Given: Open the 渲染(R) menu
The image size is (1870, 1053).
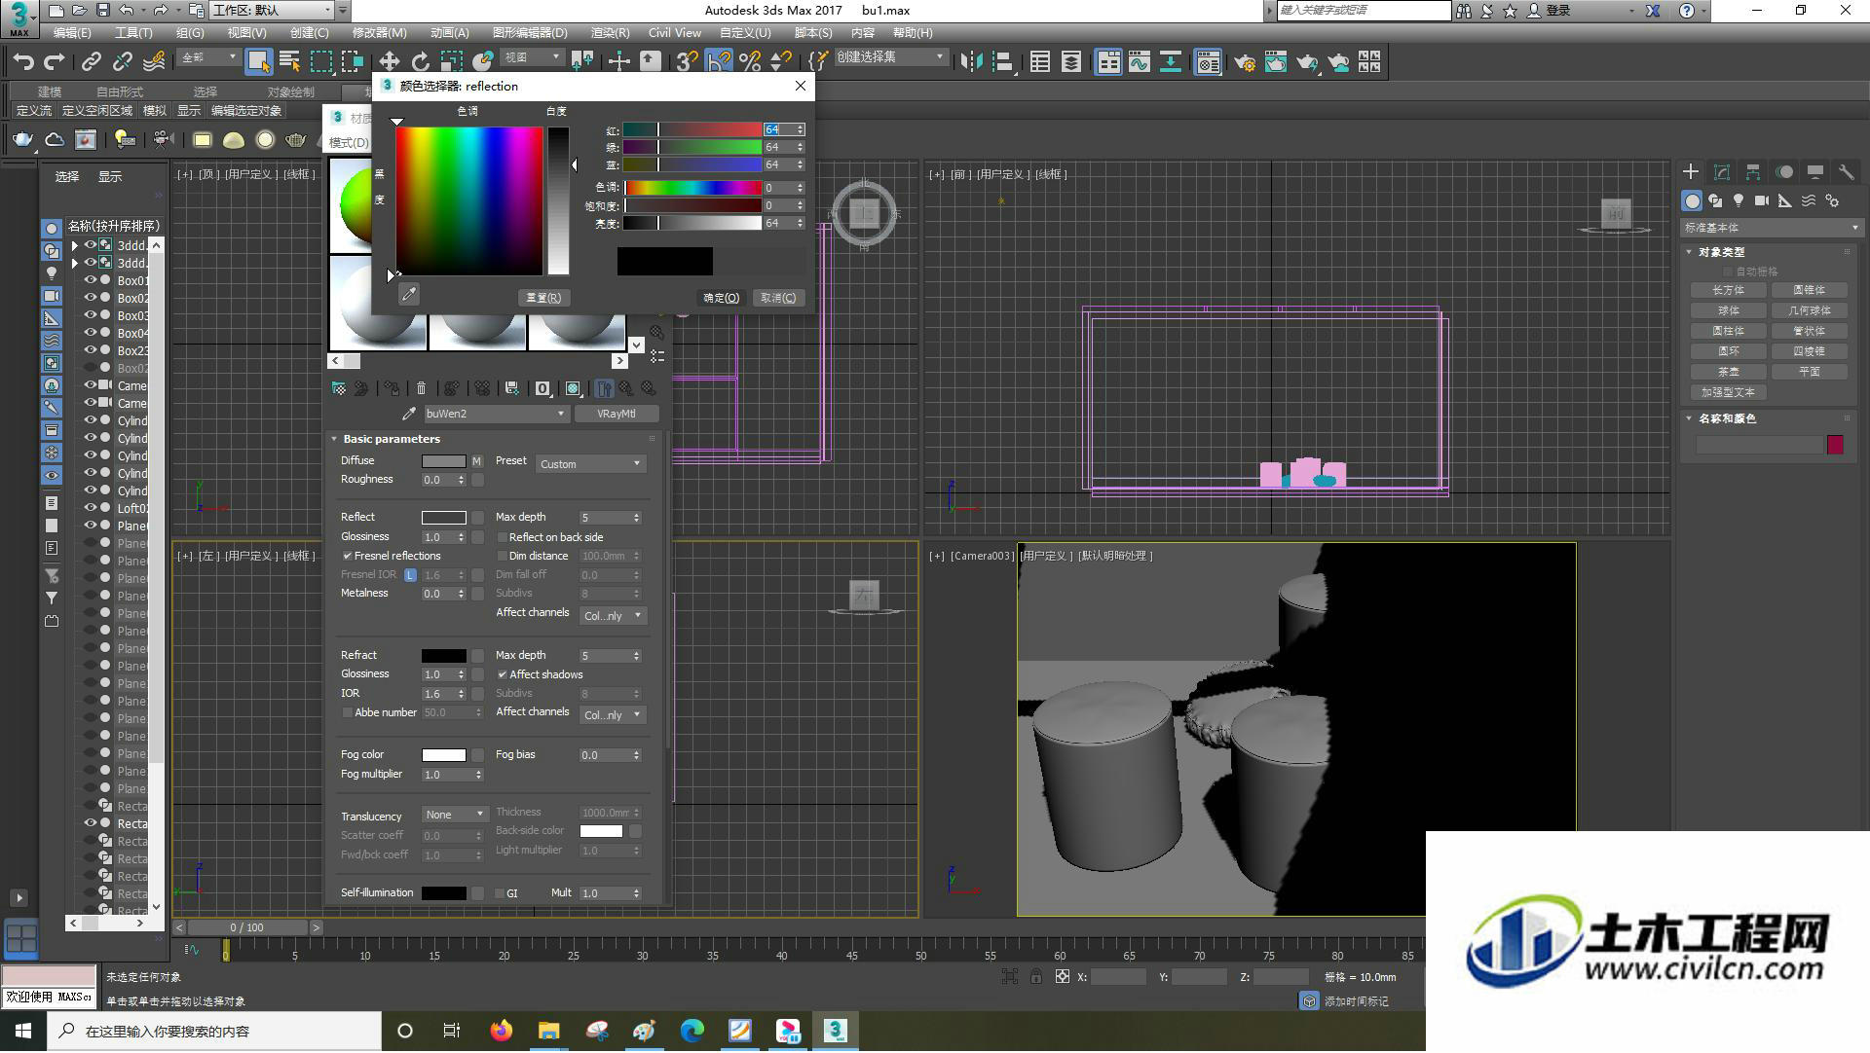Looking at the screenshot, I should point(610,33).
